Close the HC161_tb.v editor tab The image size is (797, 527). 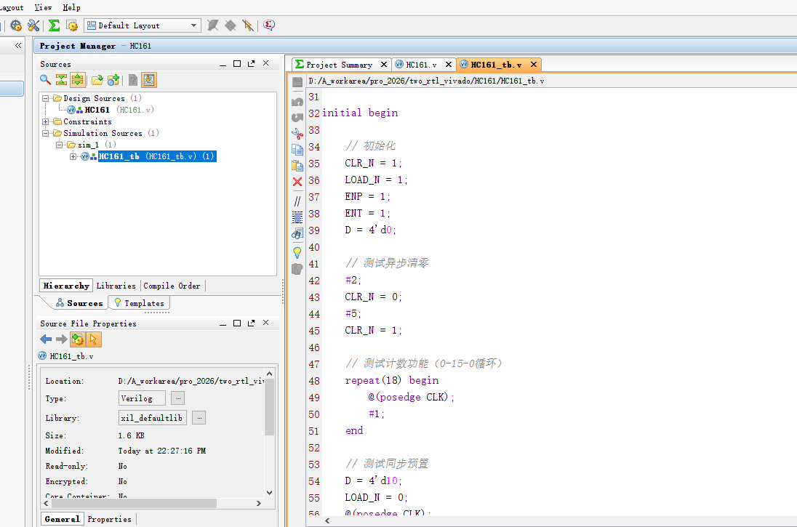click(534, 65)
